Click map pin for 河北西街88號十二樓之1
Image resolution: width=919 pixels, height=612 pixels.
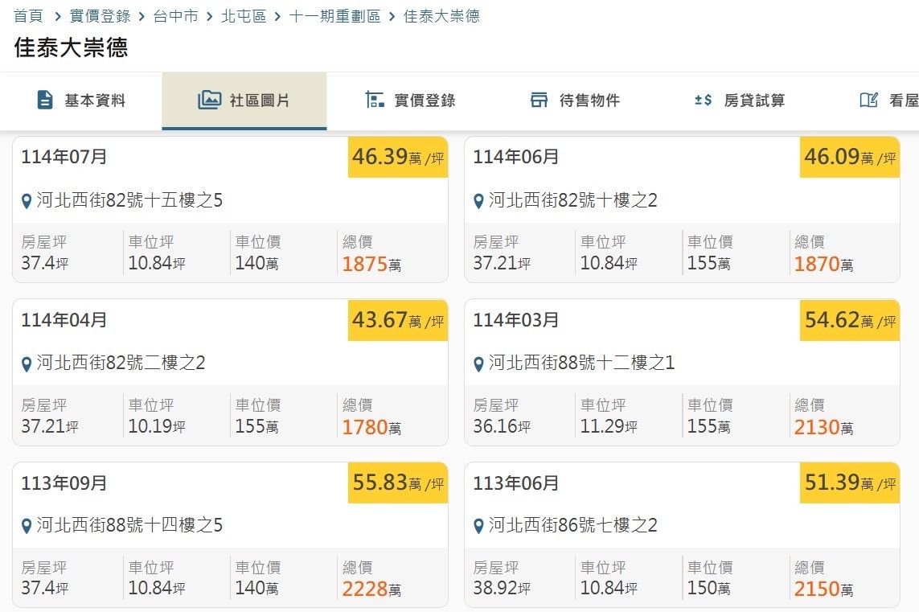(478, 364)
